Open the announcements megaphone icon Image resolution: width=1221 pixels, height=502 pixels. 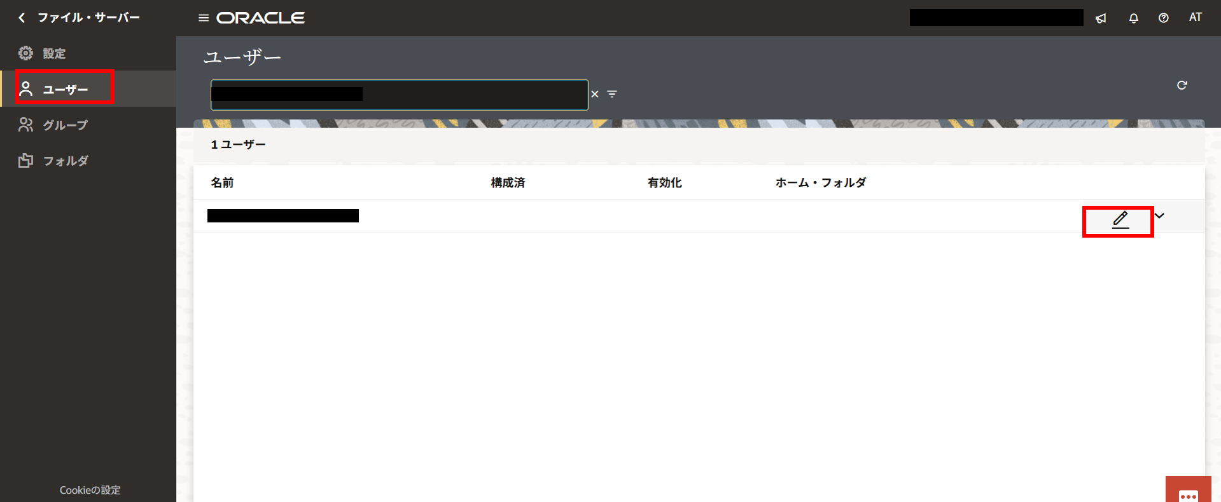pyautogui.click(x=1101, y=18)
